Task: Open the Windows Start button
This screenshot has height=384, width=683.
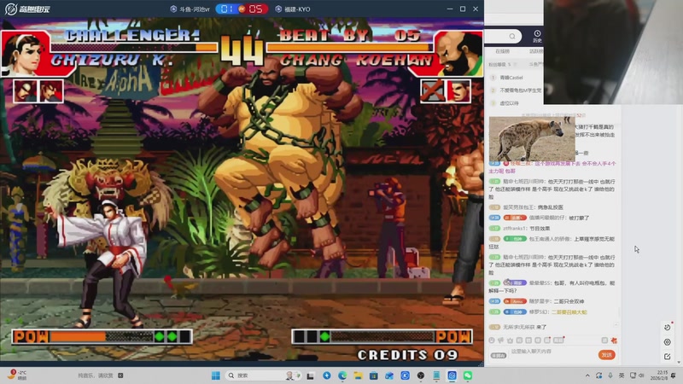Action: pyautogui.click(x=216, y=375)
